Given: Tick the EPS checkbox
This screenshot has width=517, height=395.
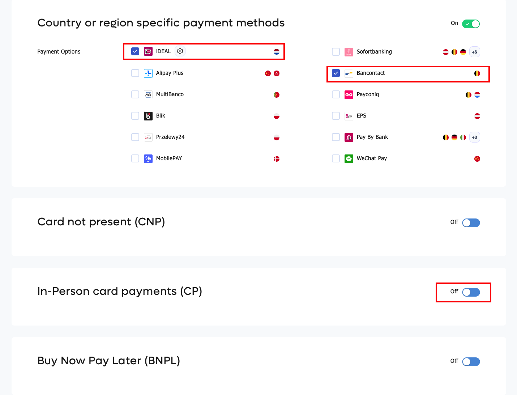Looking at the screenshot, I should point(336,116).
